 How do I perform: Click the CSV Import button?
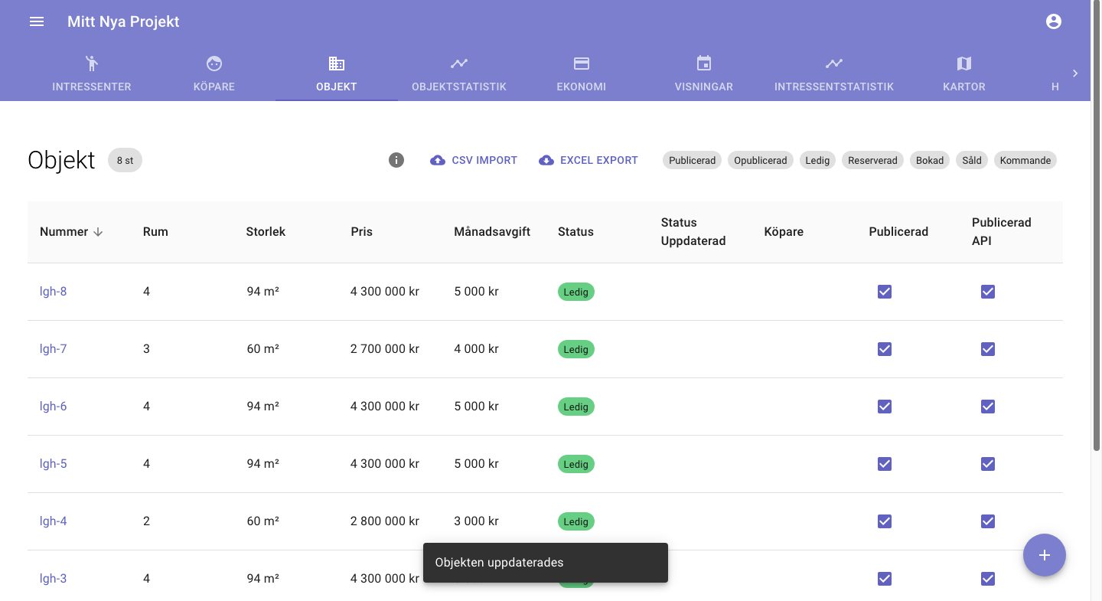click(474, 160)
